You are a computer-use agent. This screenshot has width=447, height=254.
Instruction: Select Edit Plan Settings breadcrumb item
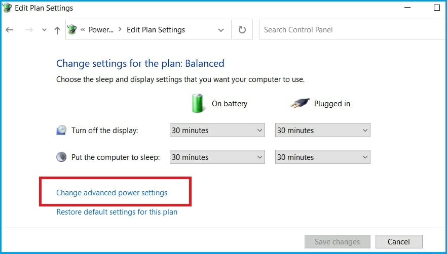coord(156,30)
